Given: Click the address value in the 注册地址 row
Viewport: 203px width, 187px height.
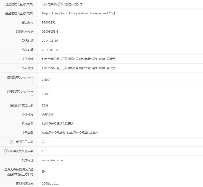Looking at the screenshot, I should click(78, 59).
